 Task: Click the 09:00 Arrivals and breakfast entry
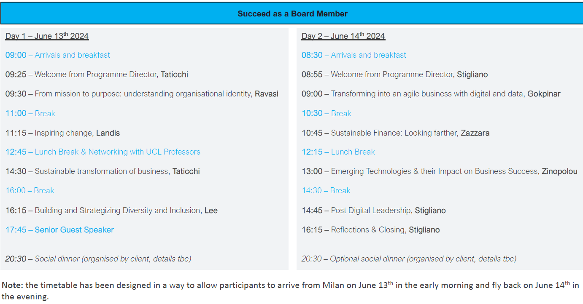tap(58, 55)
